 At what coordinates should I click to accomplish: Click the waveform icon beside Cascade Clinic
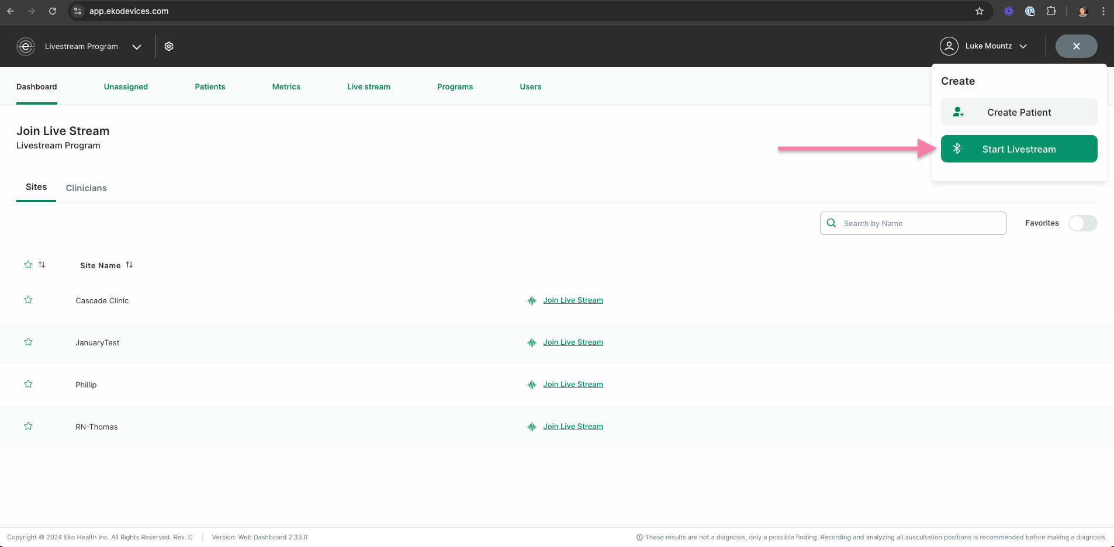(531, 300)
